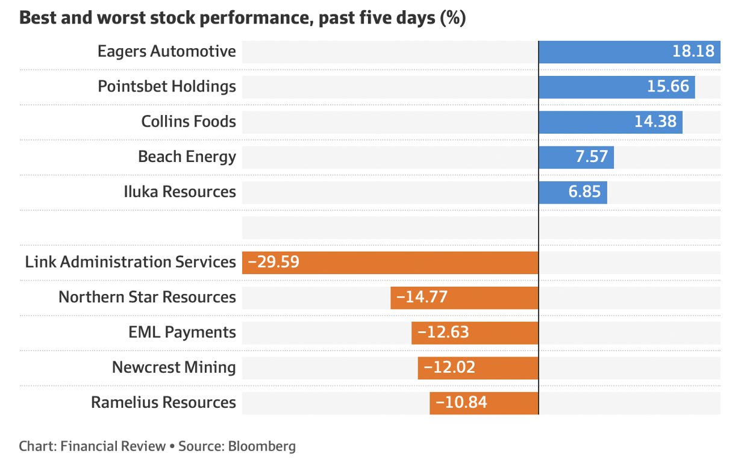Screen dimensions: 741x465
Task: Click the Beach Energy label text
Action: click(187, 157)
